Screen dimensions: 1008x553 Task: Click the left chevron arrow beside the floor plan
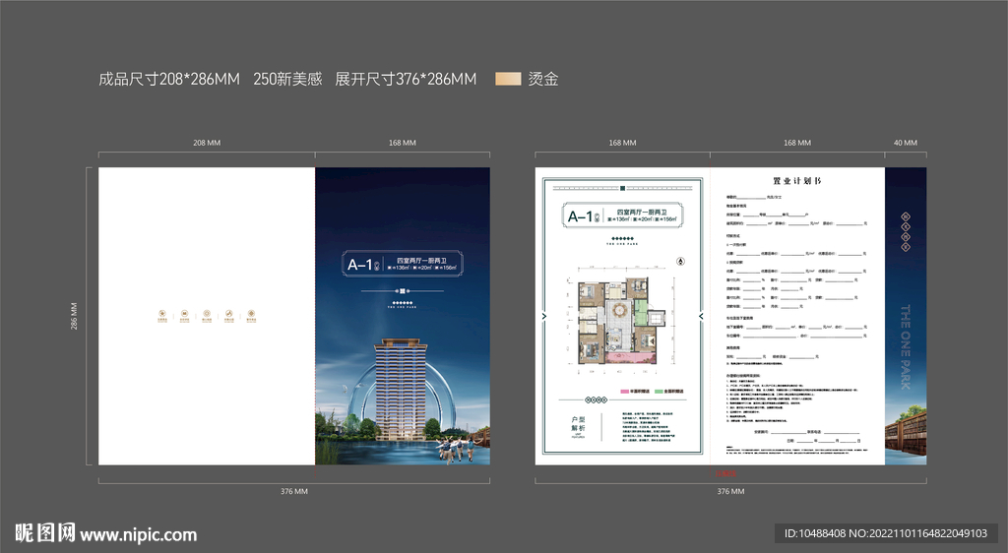[x=544, y=316]
